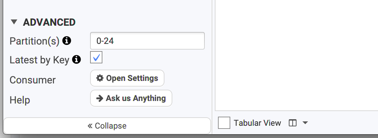Click the right arrow icon in Ask us Anything

[x=100, y=98]
